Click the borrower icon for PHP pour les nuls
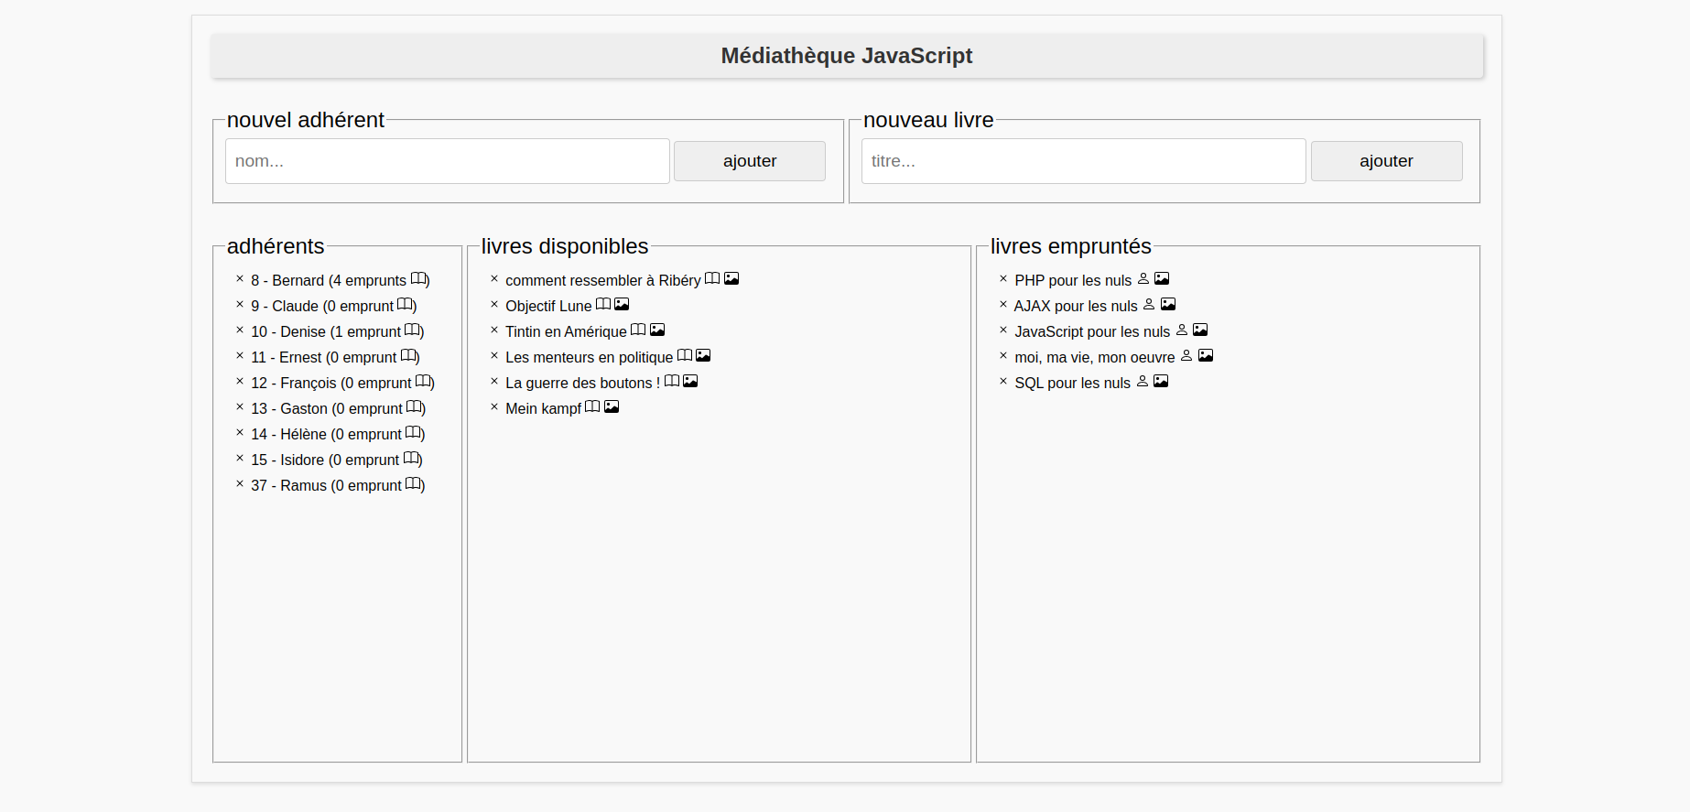Viewport: 1690px width, 812px height. [x=1143, y=278]
